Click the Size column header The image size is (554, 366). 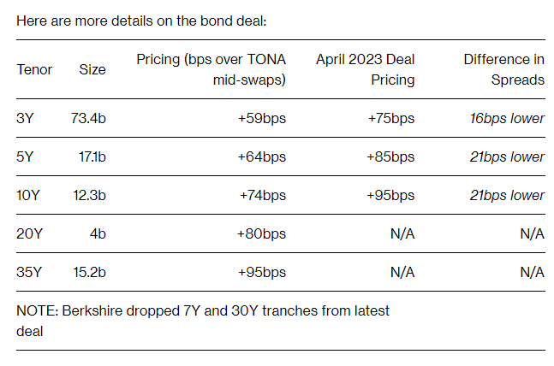[92, 69]
